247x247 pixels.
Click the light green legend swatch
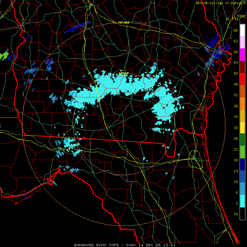tap(242, 152)
